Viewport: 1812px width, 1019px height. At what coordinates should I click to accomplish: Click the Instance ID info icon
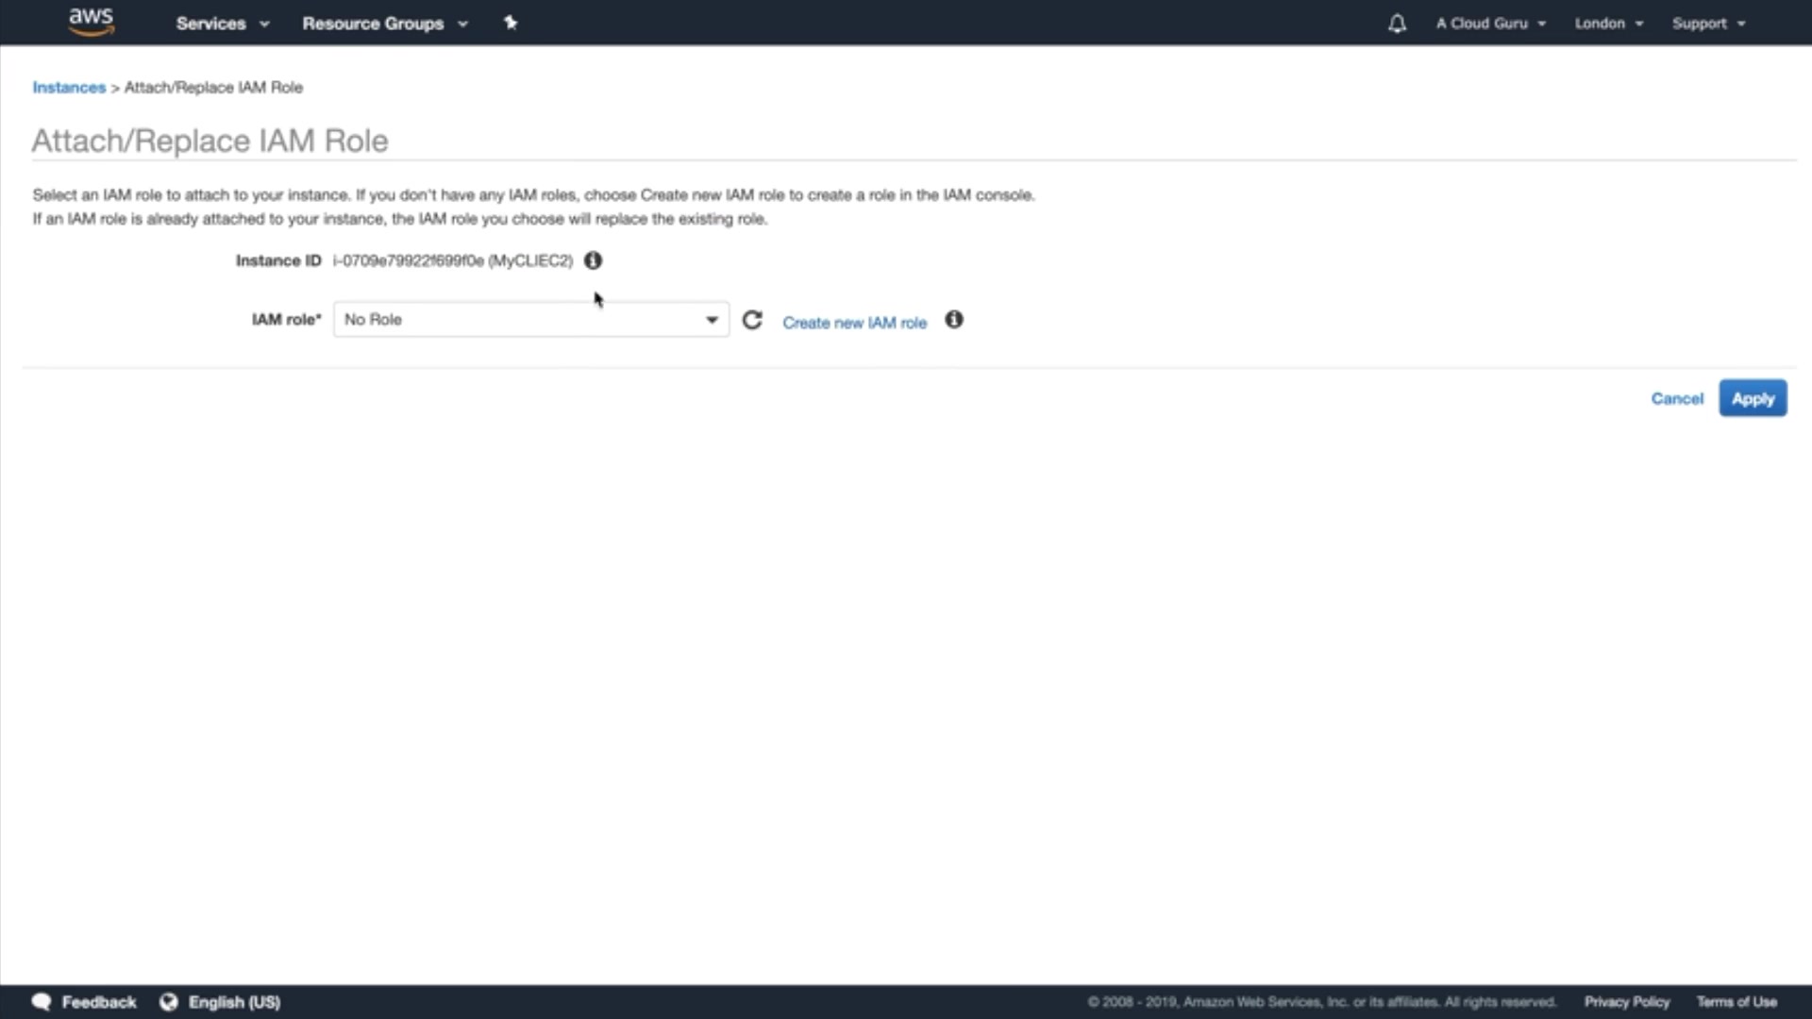tap(593, 260)
